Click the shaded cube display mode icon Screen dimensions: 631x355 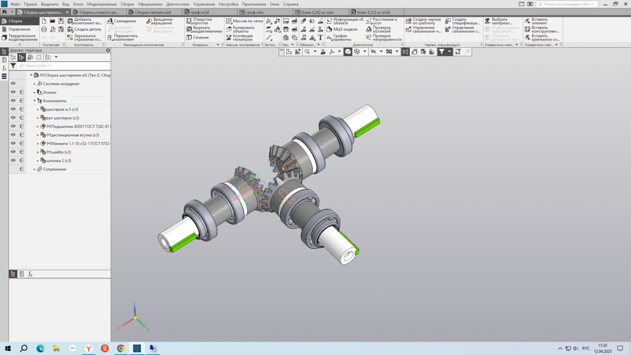pyautogui.click(x=348, y=51)
